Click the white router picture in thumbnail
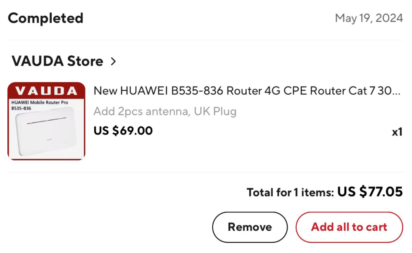This screenshot has height=253, width=412. pyautogui.click(x=46, y=132)
